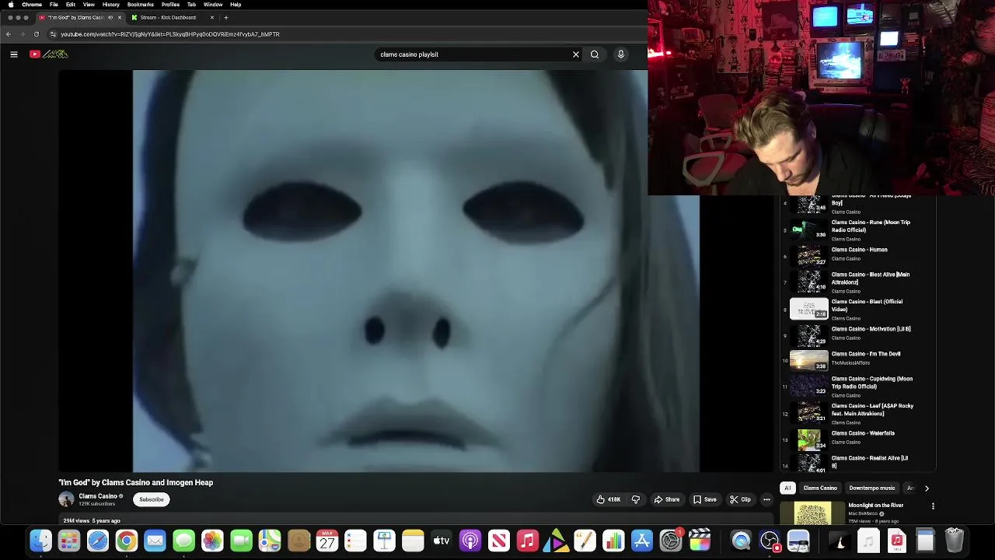Image resolution: width=995 pixels, height=560 pixels.
Task: Open App Store from the dock
Action: point(642,540)
